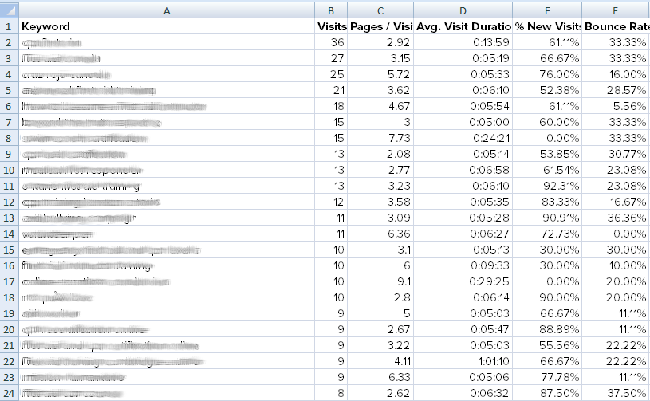Select row 24 header number

[9, 393]
